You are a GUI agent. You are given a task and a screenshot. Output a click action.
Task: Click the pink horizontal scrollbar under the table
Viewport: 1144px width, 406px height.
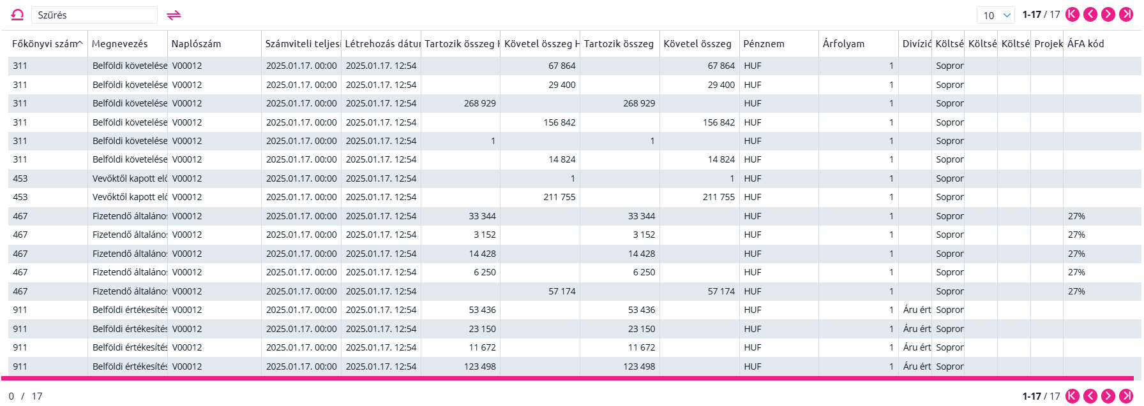pyautogui.click(x=568, y=378)
